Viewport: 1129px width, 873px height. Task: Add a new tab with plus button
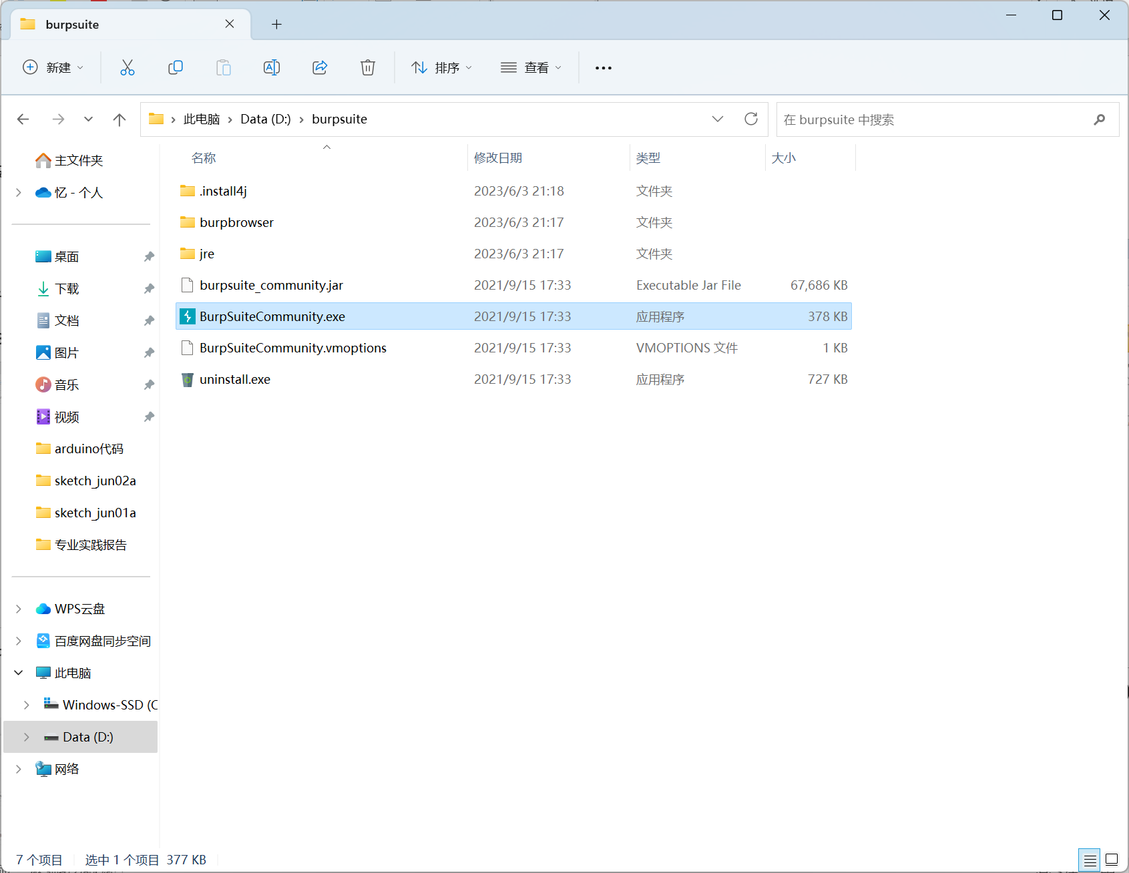[276, 25]
